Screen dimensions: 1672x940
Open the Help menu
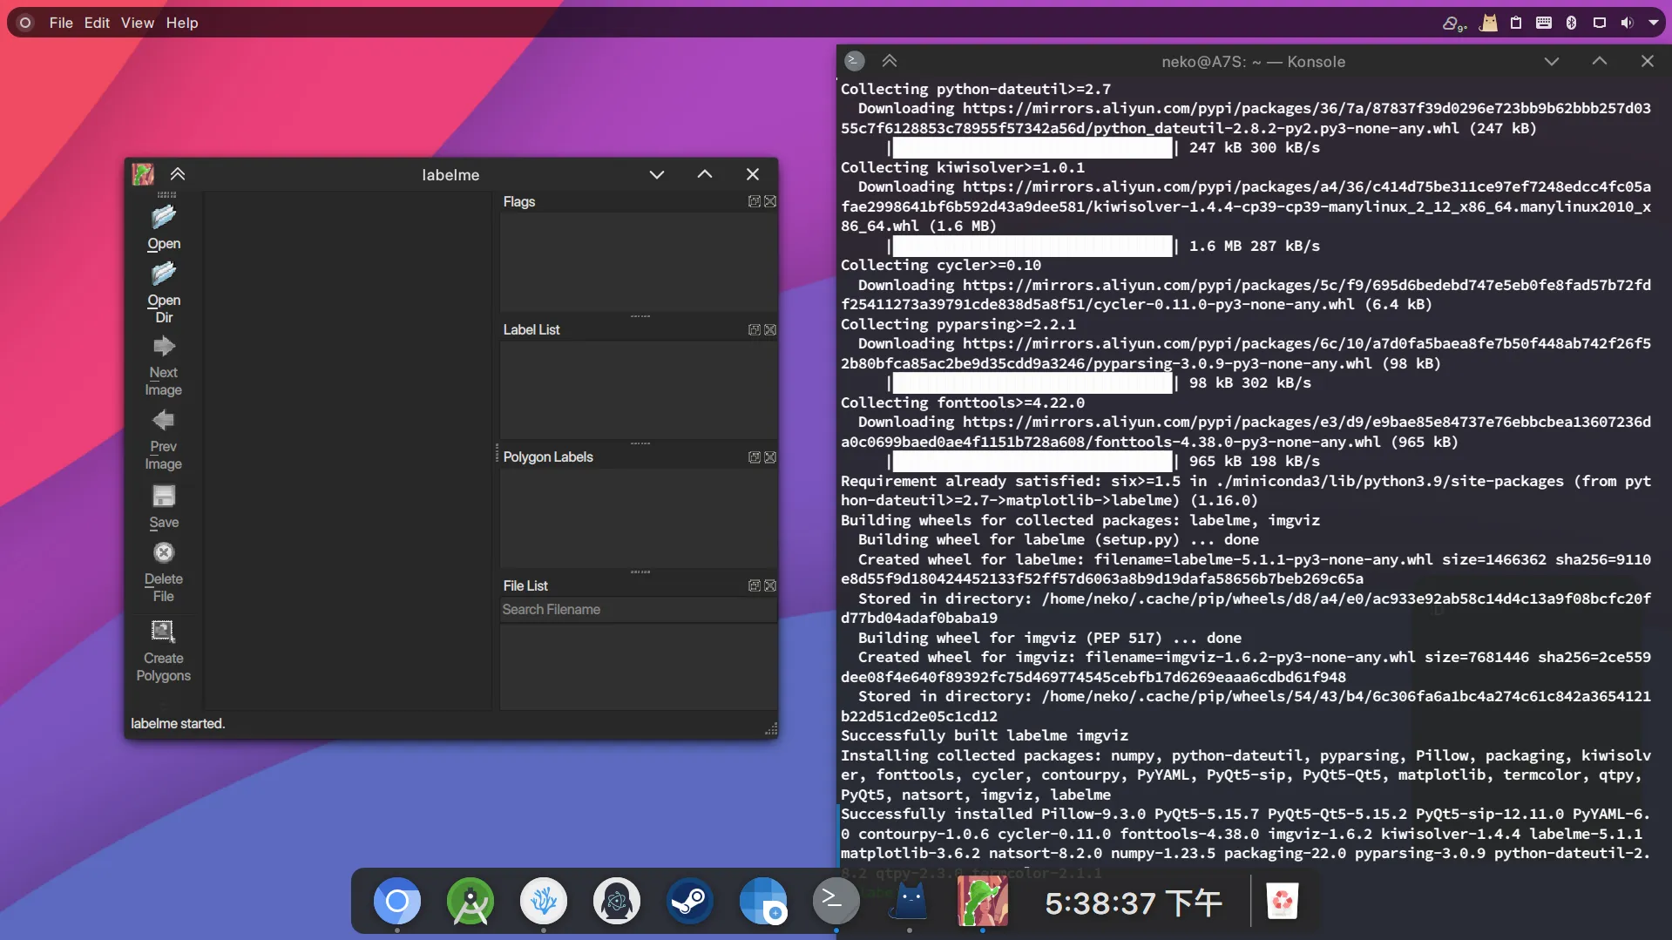click(181, 23)
